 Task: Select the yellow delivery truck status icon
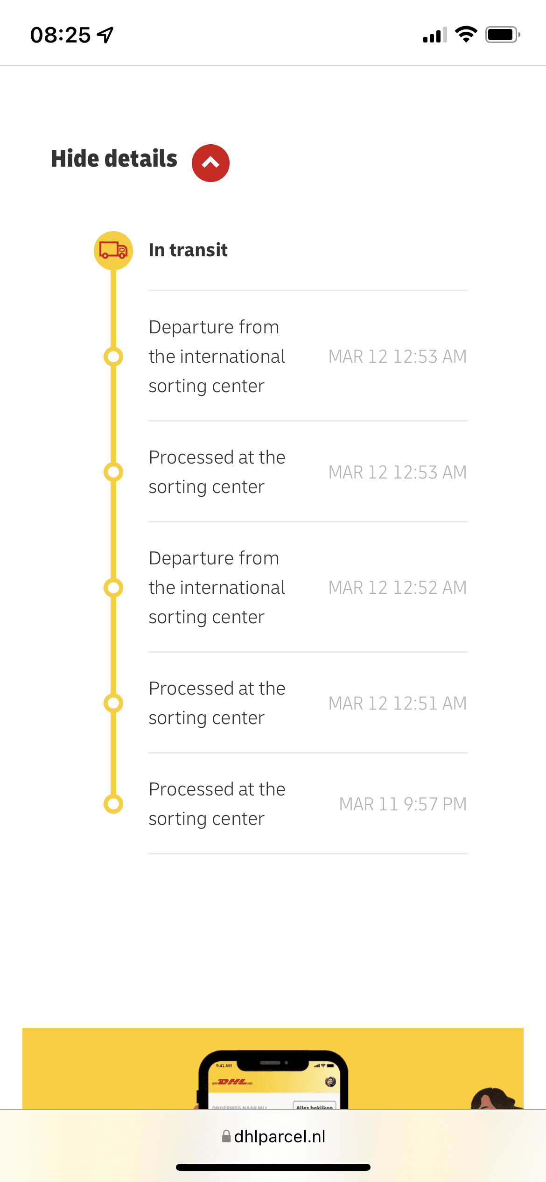[113, 251]
